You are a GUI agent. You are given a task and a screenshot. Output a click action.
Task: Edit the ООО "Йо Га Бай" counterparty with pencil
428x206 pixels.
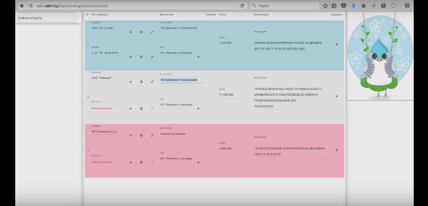(x=152, y=32)
